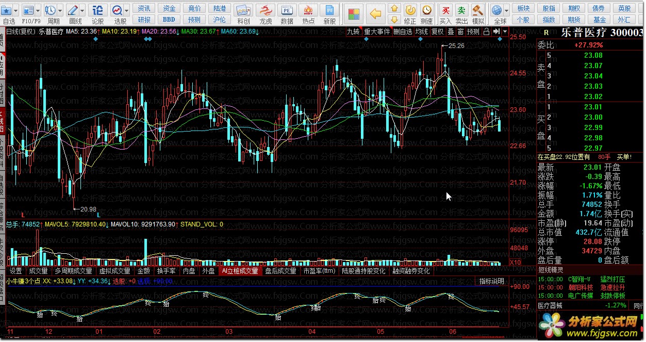The width and height of the screenshot is (646, 342).
Task: Click the 期货 futures button
Action: tap(574, 20)
